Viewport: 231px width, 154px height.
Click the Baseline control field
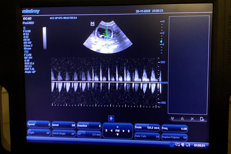coord(89,126)
